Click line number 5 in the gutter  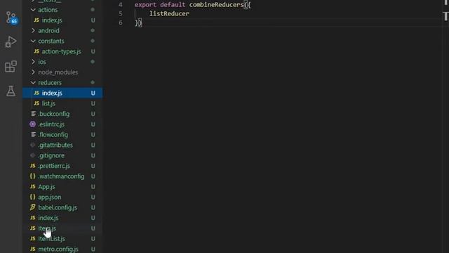[x=121, y=14]
